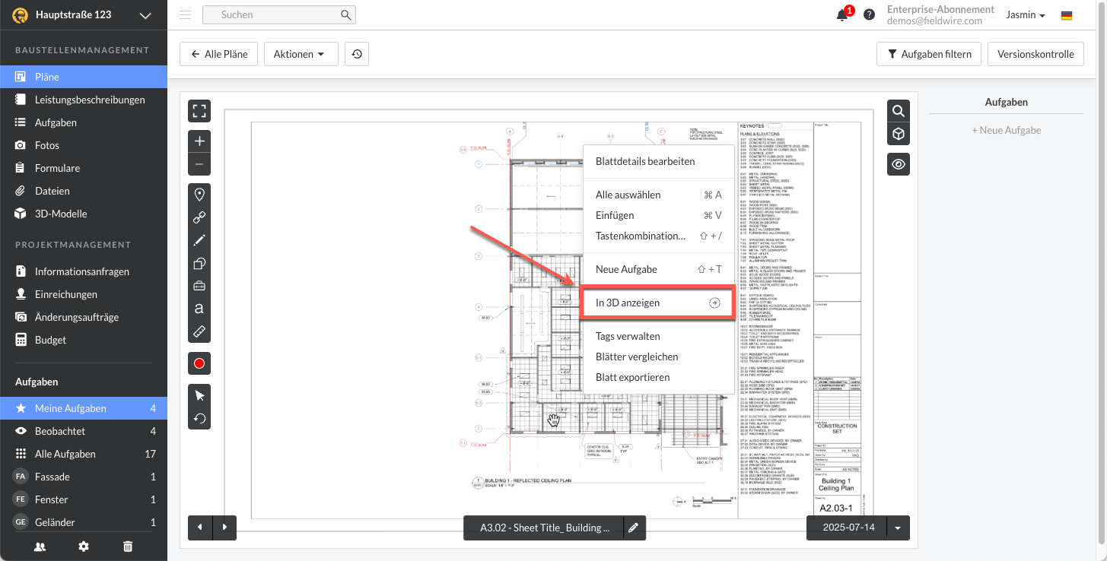Select the text annotation tool
This screenshot has height=561, width=1107.
tap(199, 309)
